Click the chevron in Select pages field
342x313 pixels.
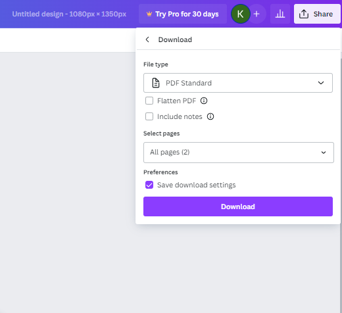click(x=324, y=153)
